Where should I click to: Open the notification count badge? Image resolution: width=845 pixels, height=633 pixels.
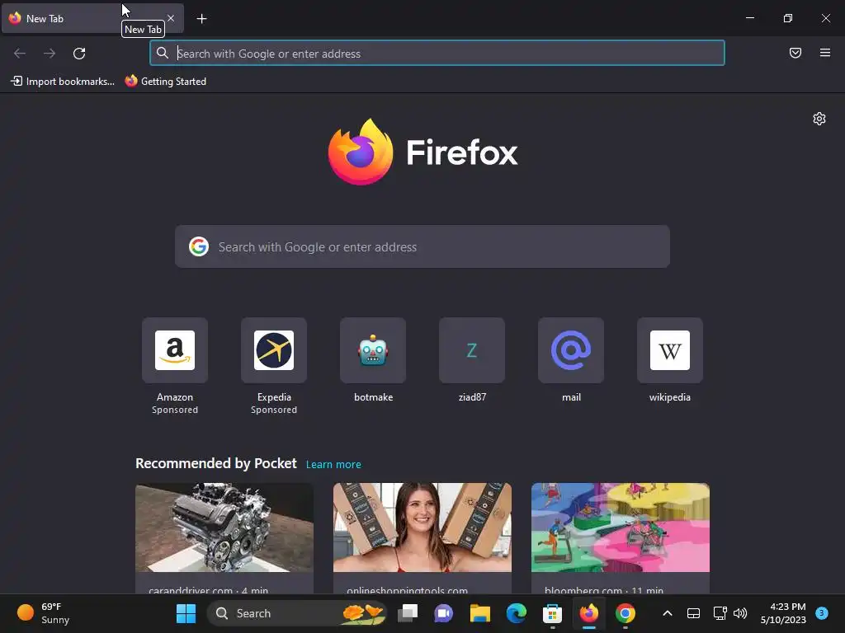point(822,613)
